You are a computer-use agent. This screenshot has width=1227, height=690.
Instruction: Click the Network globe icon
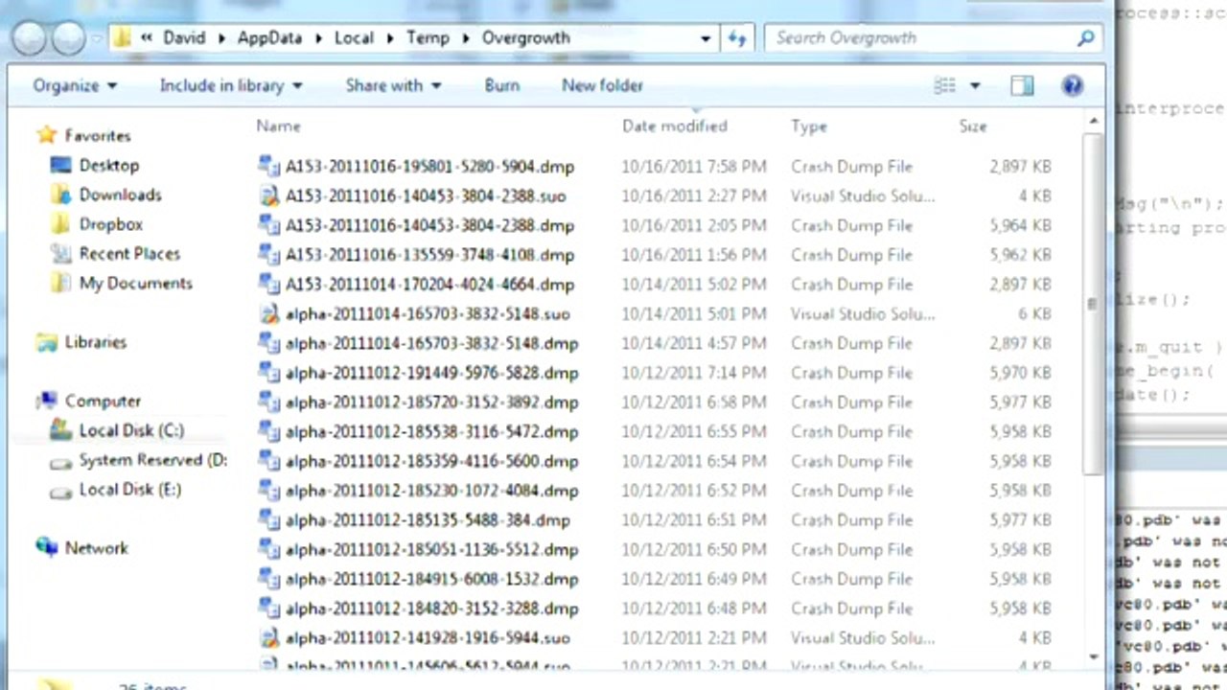click(x=46, y=548)
